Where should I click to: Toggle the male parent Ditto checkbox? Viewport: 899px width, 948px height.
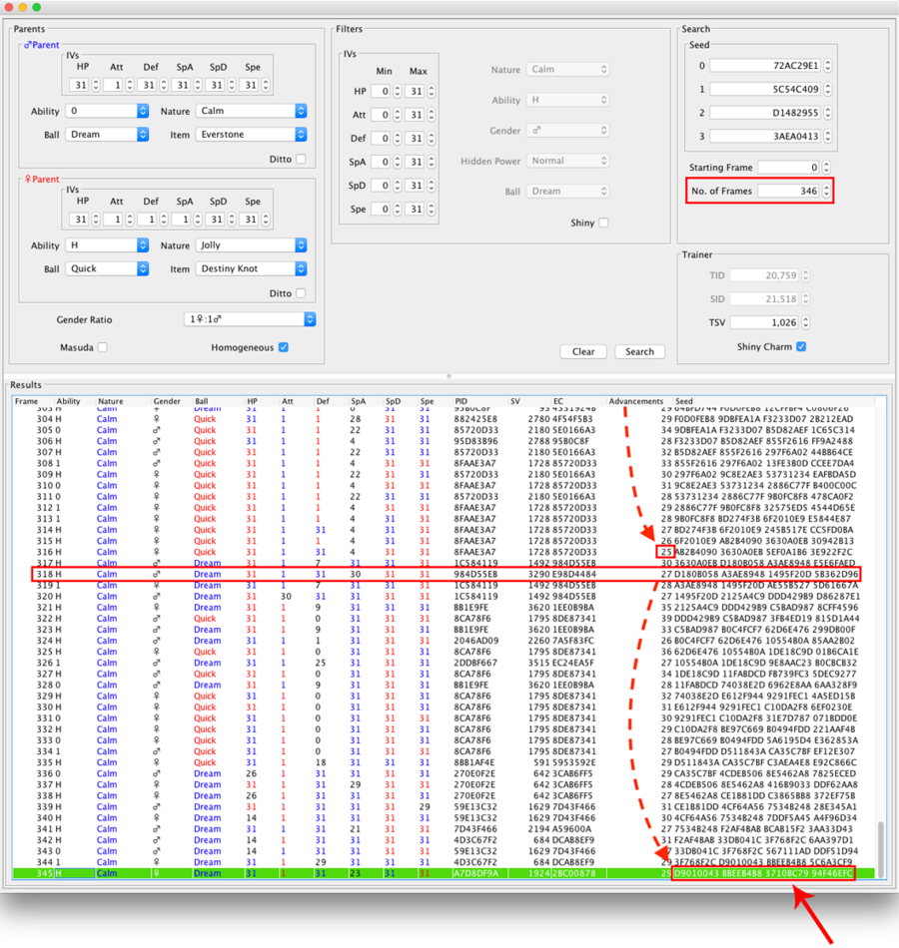[x=301, y=159]
